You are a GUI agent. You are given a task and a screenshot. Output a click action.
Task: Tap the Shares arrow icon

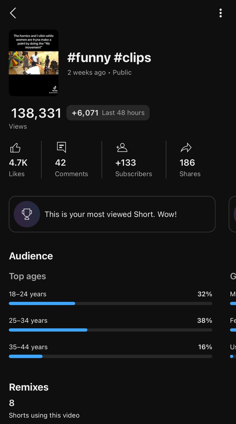(186, 148)
